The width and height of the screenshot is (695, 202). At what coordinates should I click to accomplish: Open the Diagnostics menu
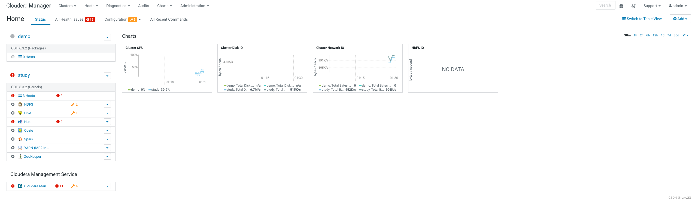[118, 6]
